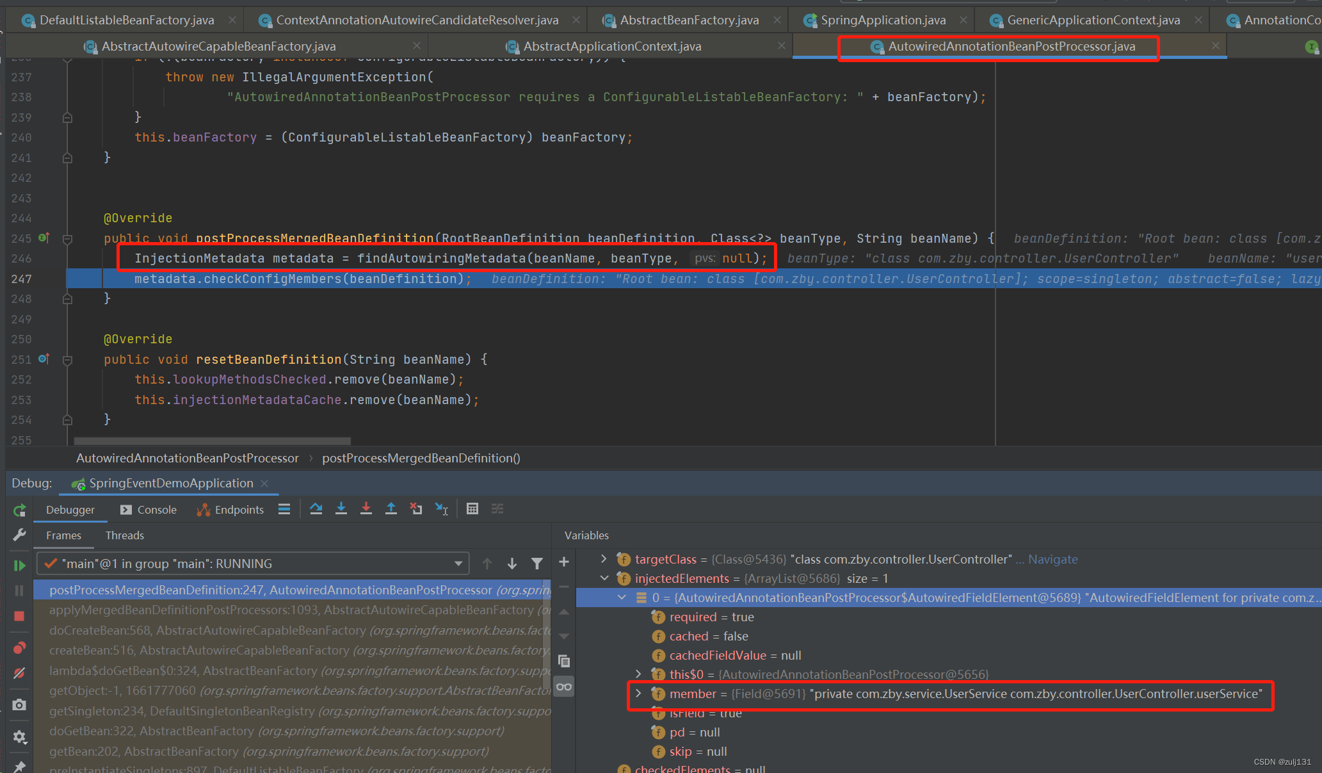Click the Run to Cursor icon
The image size is (1322, 773).
coord(442,509)
